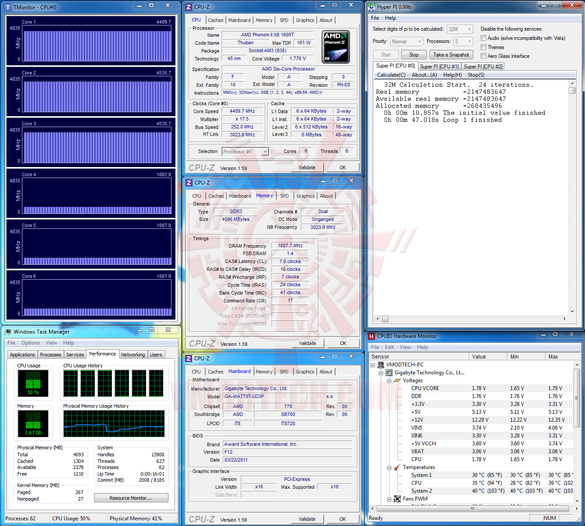Click the Gigabyte motherboard icon in sensor tree
This screenshot has height=526, width=585.
[389, 373]
